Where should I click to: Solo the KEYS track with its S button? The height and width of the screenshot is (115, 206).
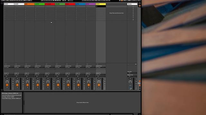pyautogui.click(x=89, y=87)
